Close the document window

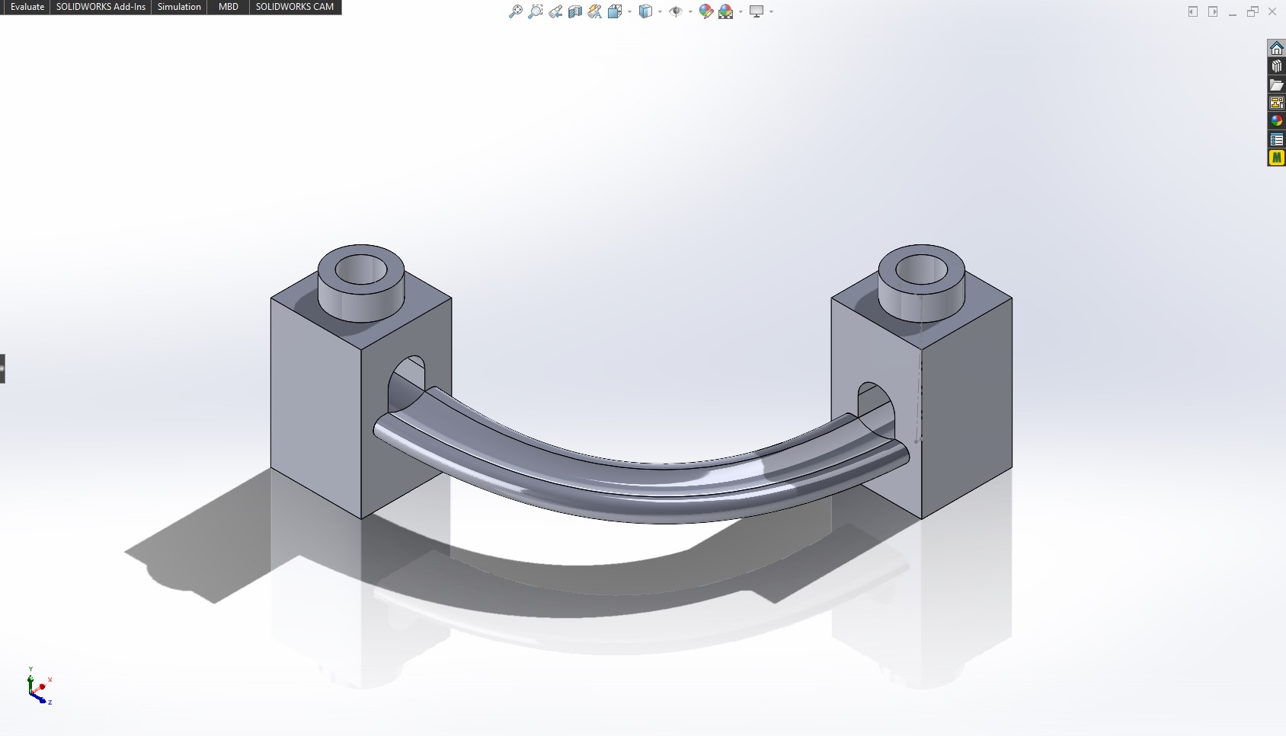tap(1272, 11)
